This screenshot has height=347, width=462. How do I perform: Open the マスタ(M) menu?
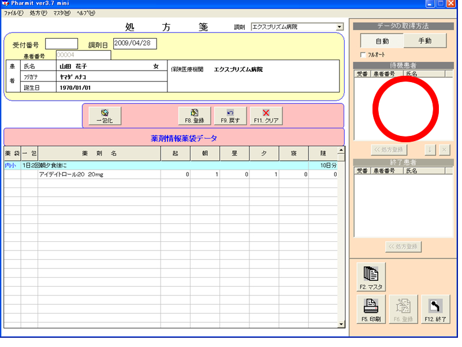coord(62,13)
